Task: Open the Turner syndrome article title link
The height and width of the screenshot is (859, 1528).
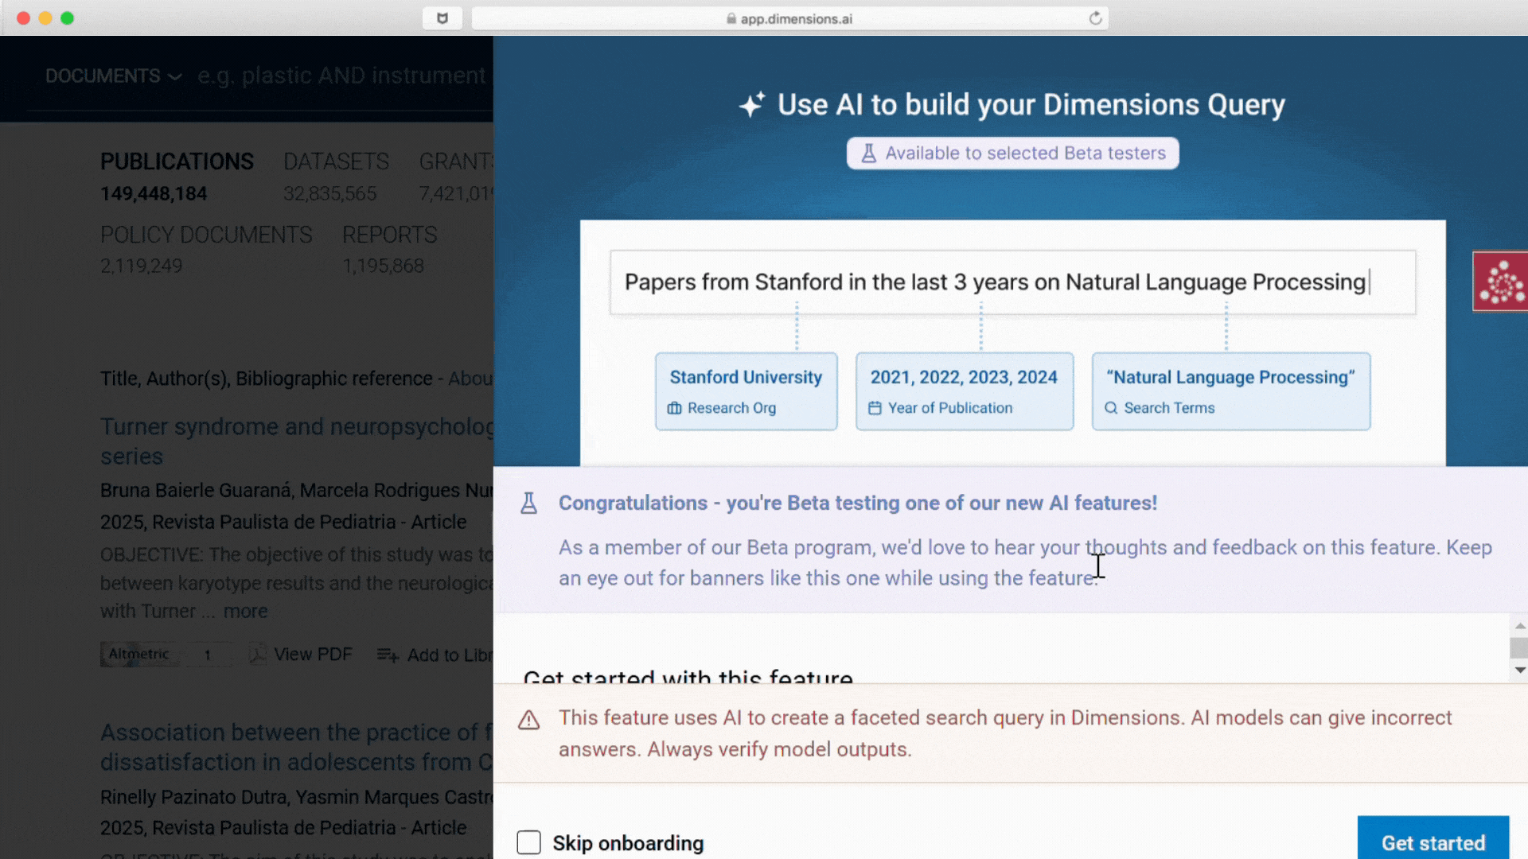Action: 297,441
